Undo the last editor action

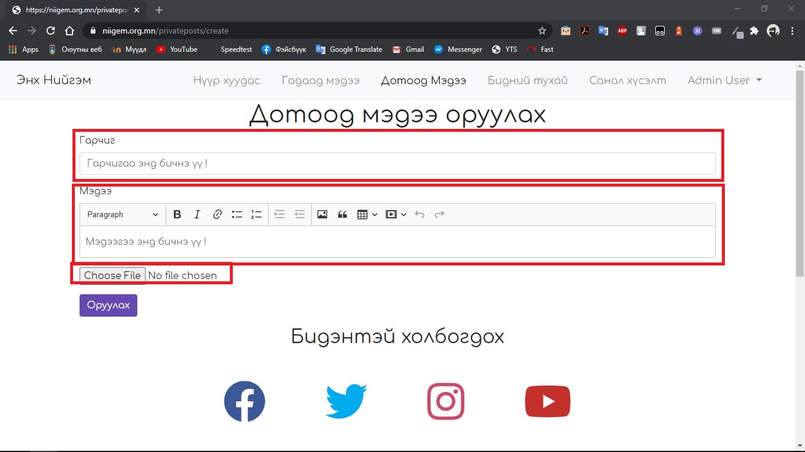[x=420, y=215]
